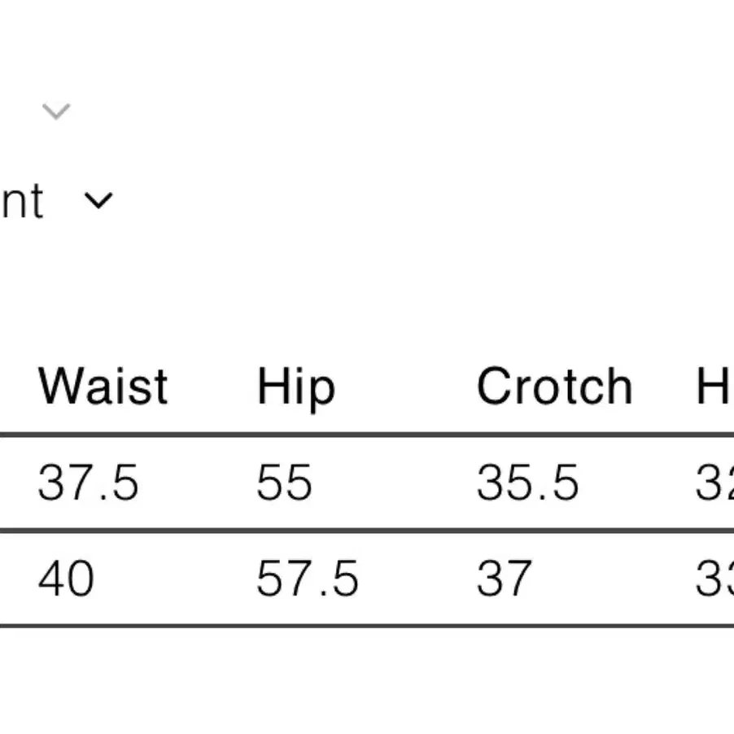Click the partially visible 'H' column header
This screenshot has width=734, height=734.
[714, 387]
